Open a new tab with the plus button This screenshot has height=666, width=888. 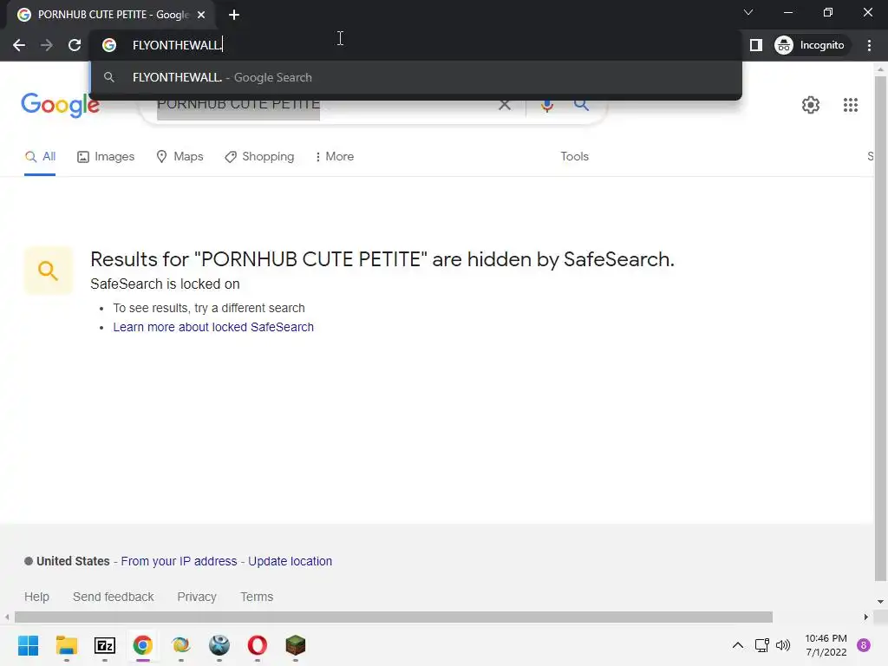click(x=234, y=15)
